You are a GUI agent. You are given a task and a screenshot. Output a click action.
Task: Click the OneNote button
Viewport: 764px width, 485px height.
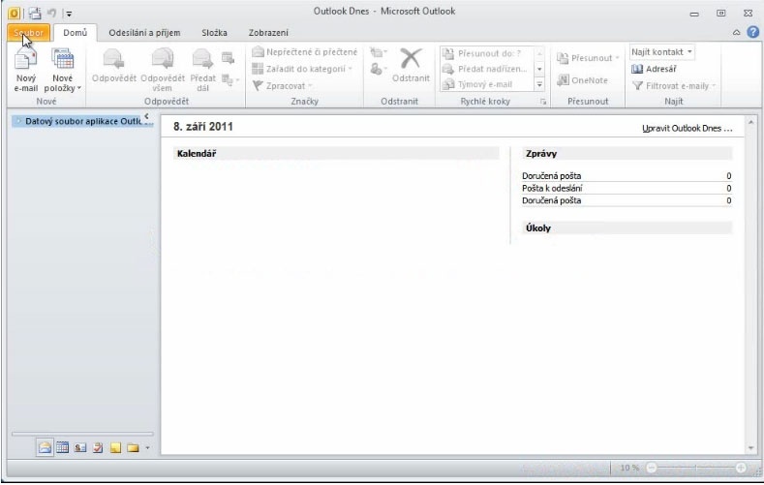[x=582, y=79]
